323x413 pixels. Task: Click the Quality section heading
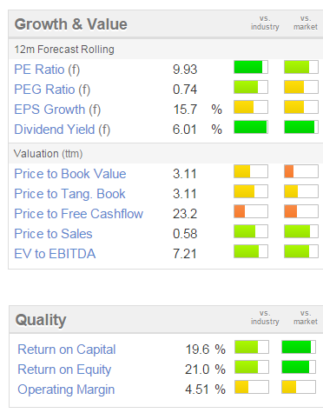click(x=41, y=320)
